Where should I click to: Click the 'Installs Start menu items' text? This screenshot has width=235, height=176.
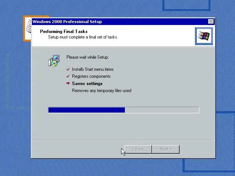[93, 69]
